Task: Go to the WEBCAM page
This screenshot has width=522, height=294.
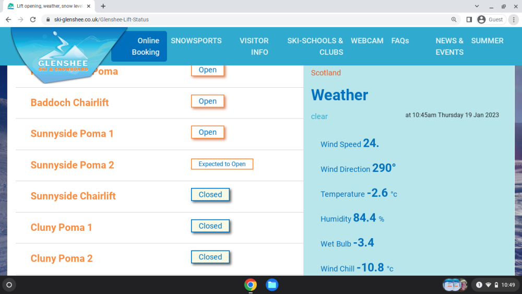Action: pos(367,41)
